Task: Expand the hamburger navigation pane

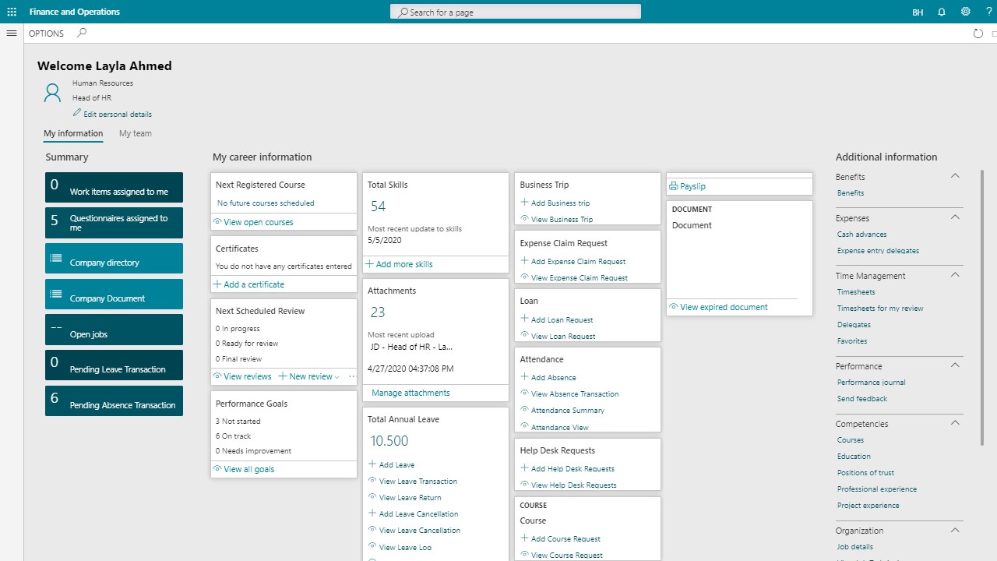Action: point(12,34)
